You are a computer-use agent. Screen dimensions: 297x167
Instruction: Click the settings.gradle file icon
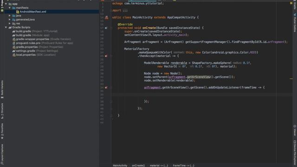point(14,51)
